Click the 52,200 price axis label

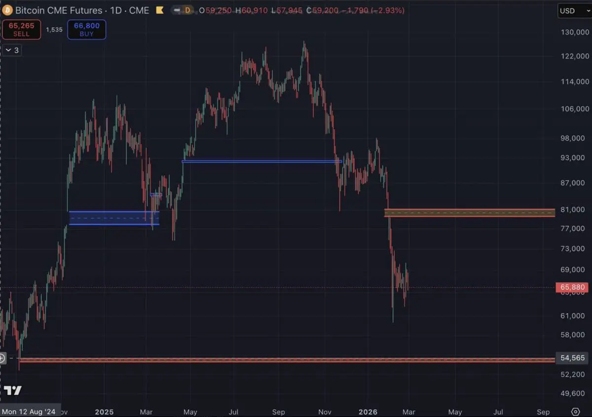pos(573,375)
